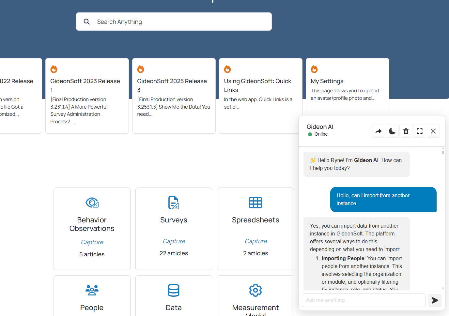Click the magnifying glass search icon

pyautogui.click(x=87, y=22)
